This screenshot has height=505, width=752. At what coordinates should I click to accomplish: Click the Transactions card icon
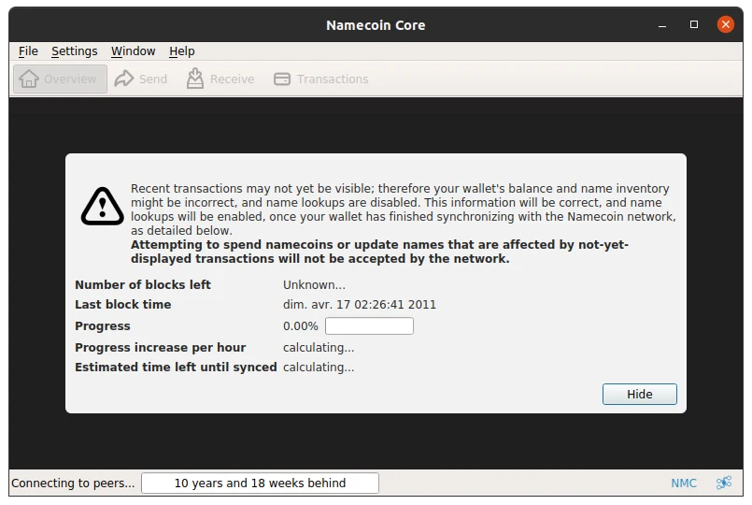282,79
